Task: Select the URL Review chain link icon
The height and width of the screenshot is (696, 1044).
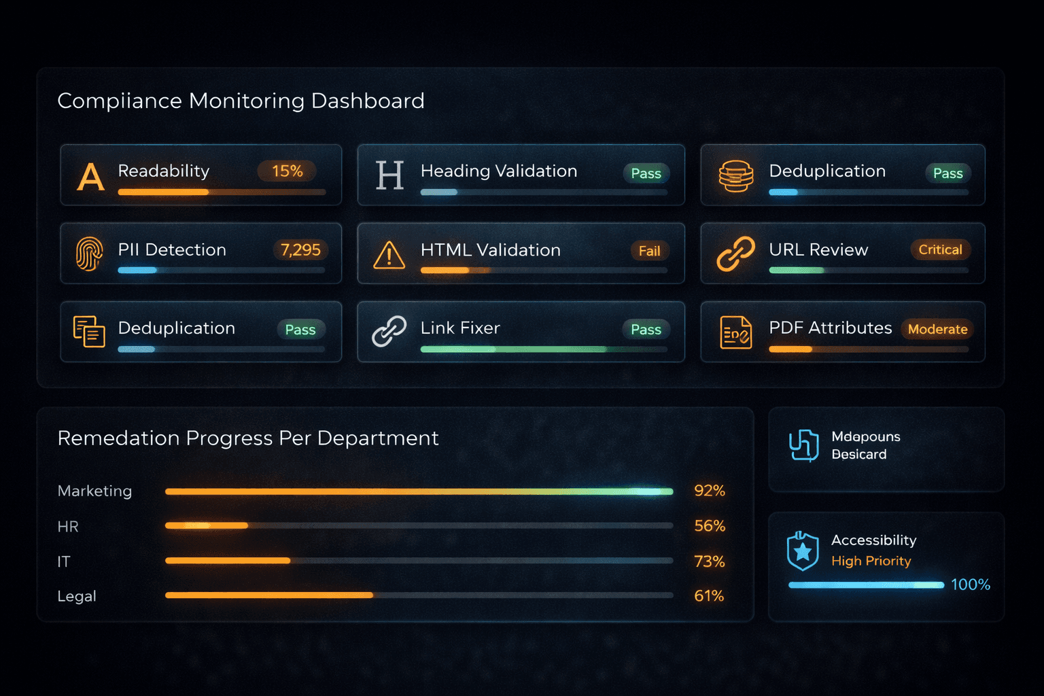Action: (736, 255)
